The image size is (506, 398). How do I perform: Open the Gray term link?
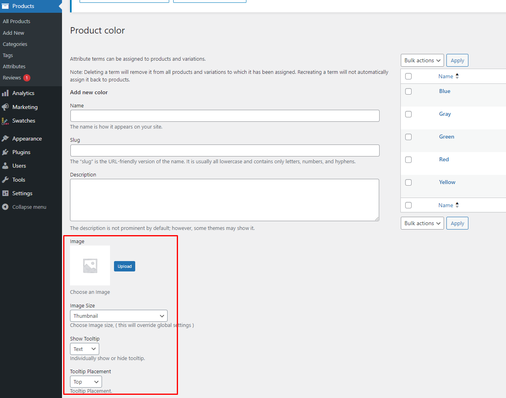point(445,114)
